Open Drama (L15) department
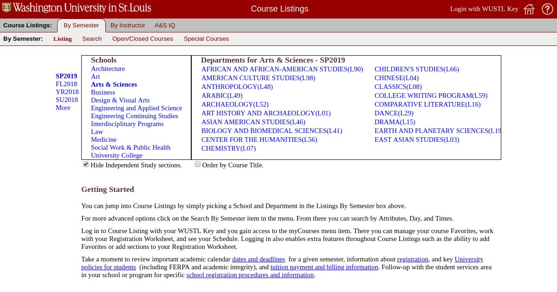Screen dimensions: 557x292 coord(395,122)
